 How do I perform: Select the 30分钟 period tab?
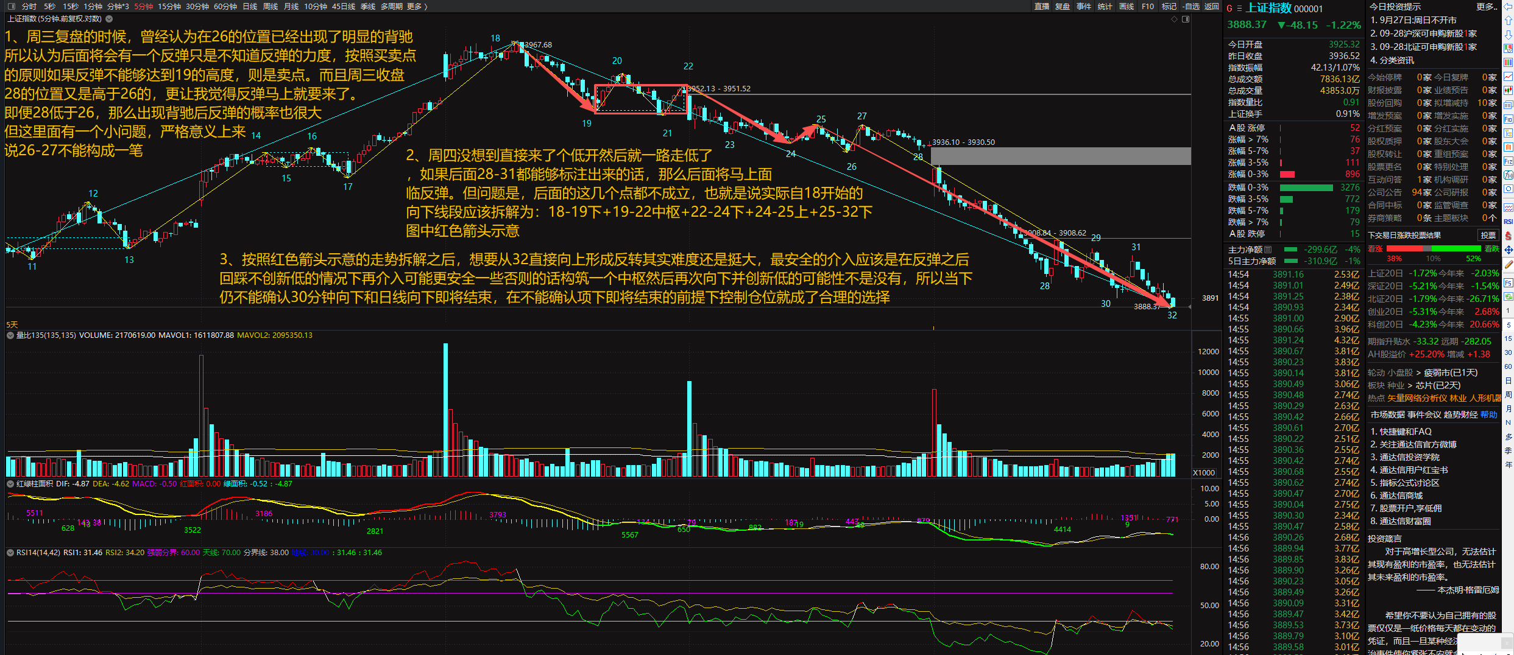197,6
